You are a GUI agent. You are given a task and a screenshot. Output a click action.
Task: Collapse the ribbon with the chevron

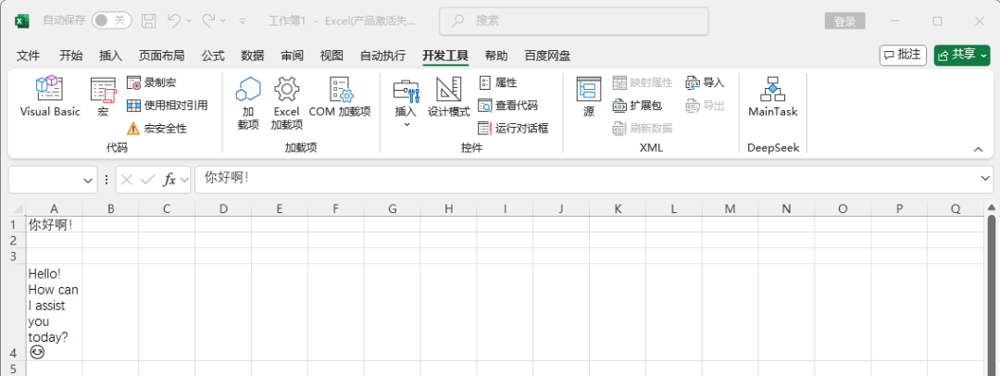pyautogui.click(x=979, y=149)
